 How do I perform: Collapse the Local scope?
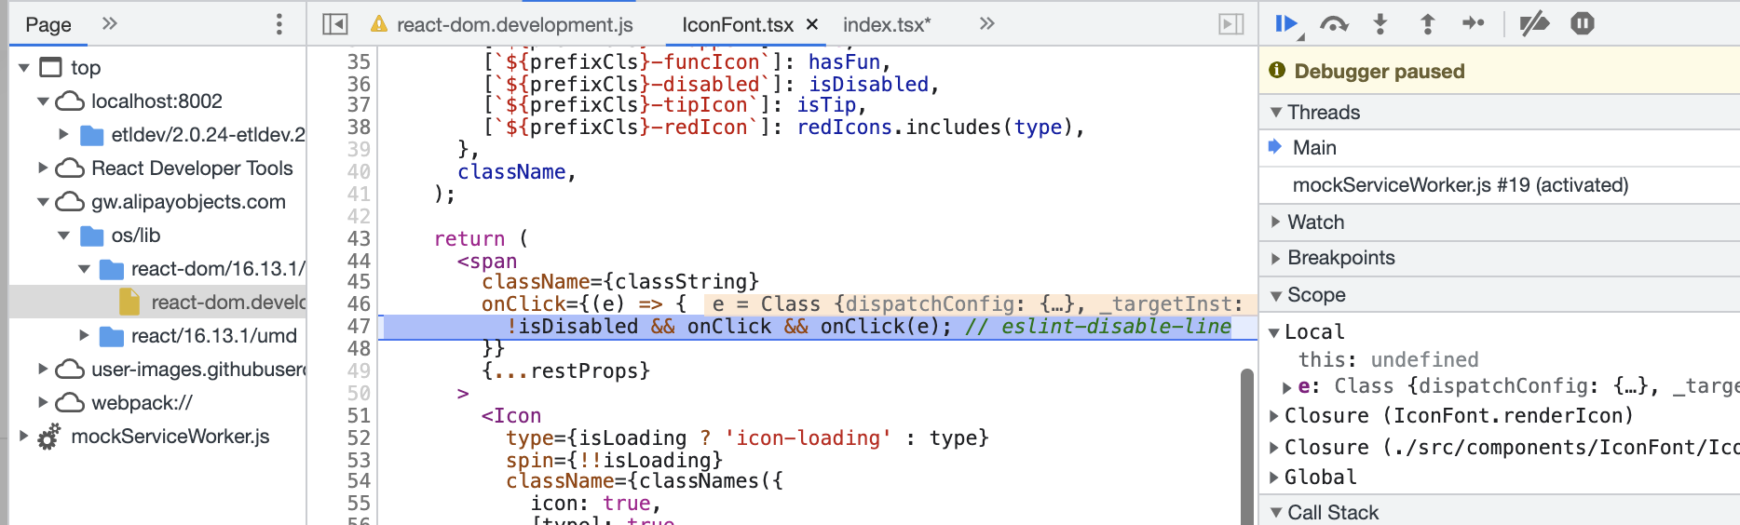pyautogui.click(x=1274, y=332)
